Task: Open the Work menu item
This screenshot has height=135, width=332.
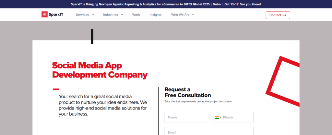Action: point(136,15)
